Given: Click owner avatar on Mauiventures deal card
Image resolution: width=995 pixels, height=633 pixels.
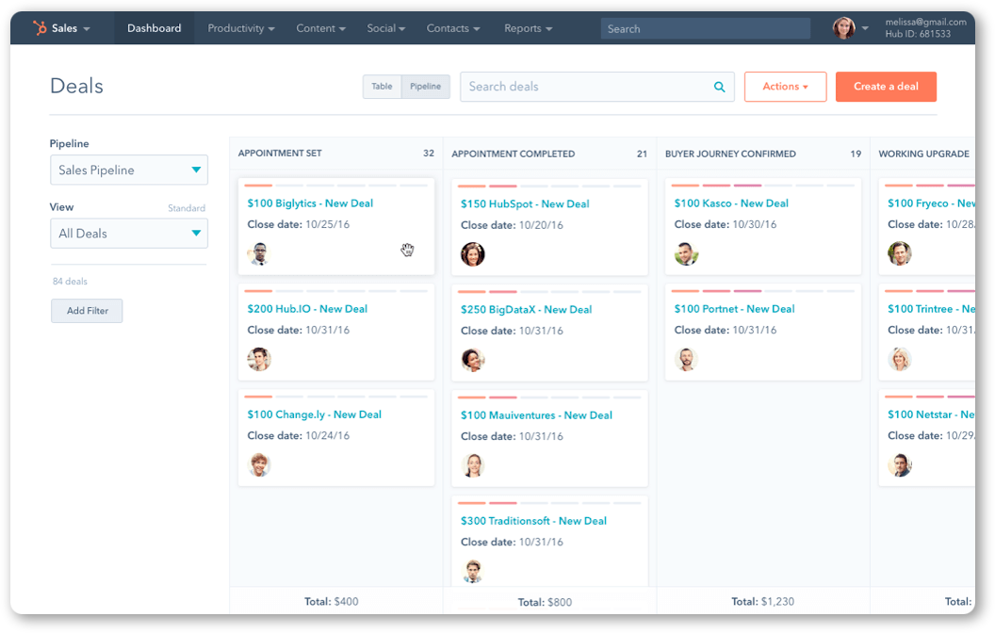Looking at the screenshot, I should [x=473, y=465].
